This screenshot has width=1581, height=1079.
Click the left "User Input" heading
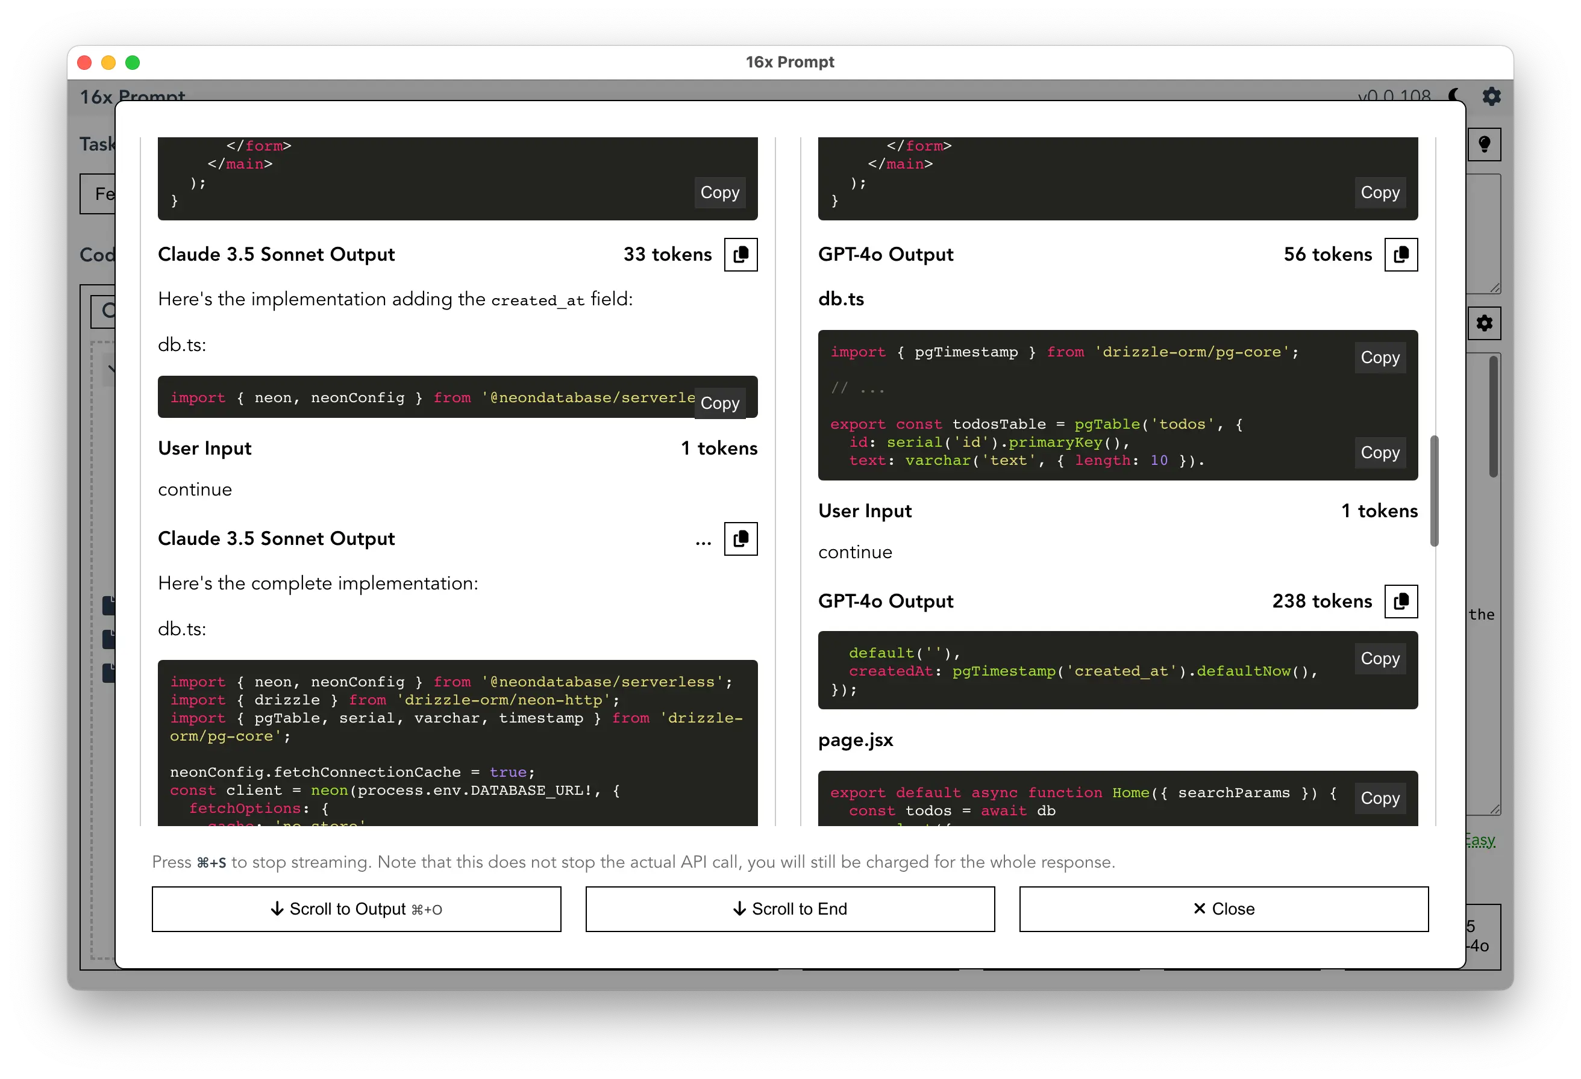[x=205, y=448]
